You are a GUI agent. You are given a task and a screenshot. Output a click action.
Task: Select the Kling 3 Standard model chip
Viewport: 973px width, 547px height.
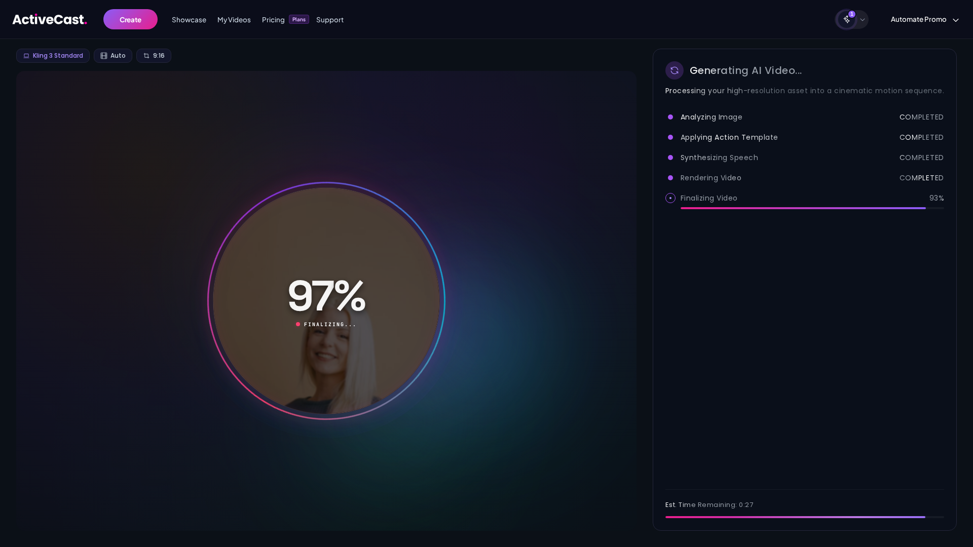53,56
